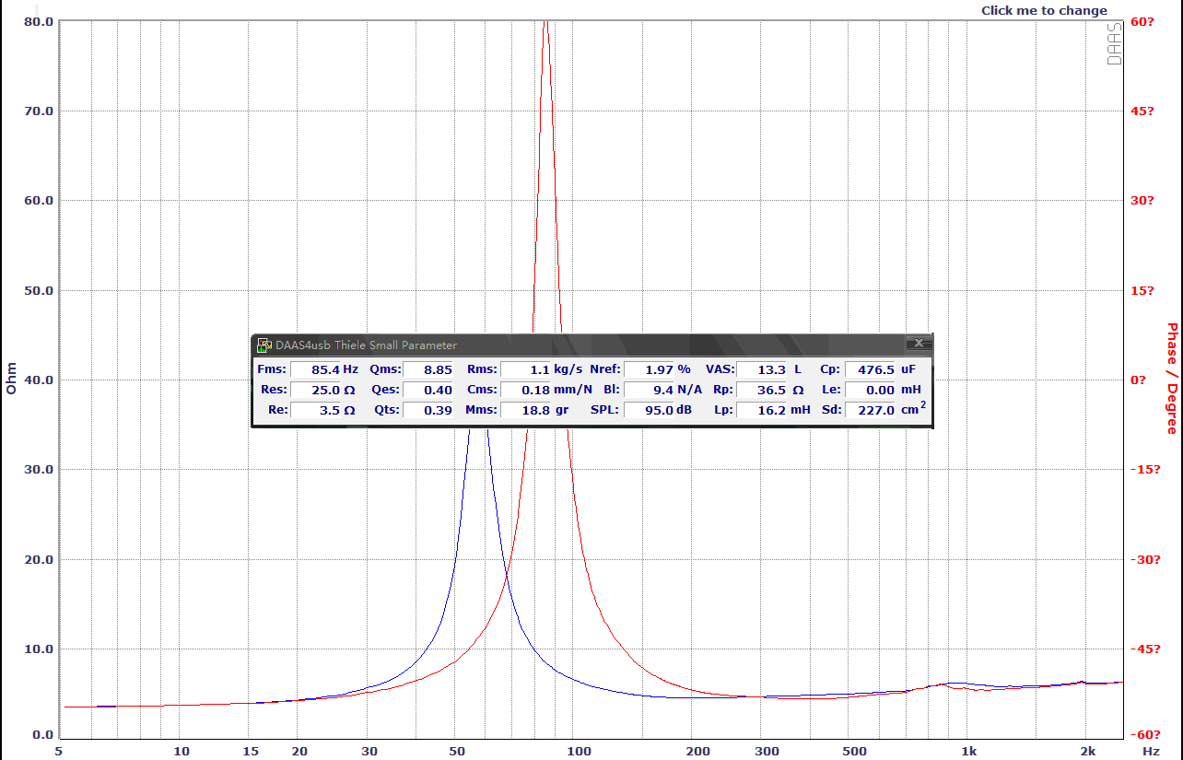Select the Res resistance field

(x=315, y=390)
